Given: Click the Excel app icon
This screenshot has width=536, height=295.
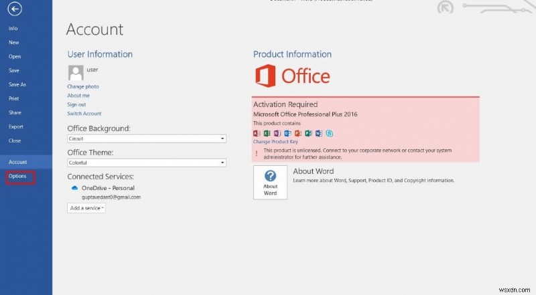Looking at the screenshot, I should [x=267, y=133].
